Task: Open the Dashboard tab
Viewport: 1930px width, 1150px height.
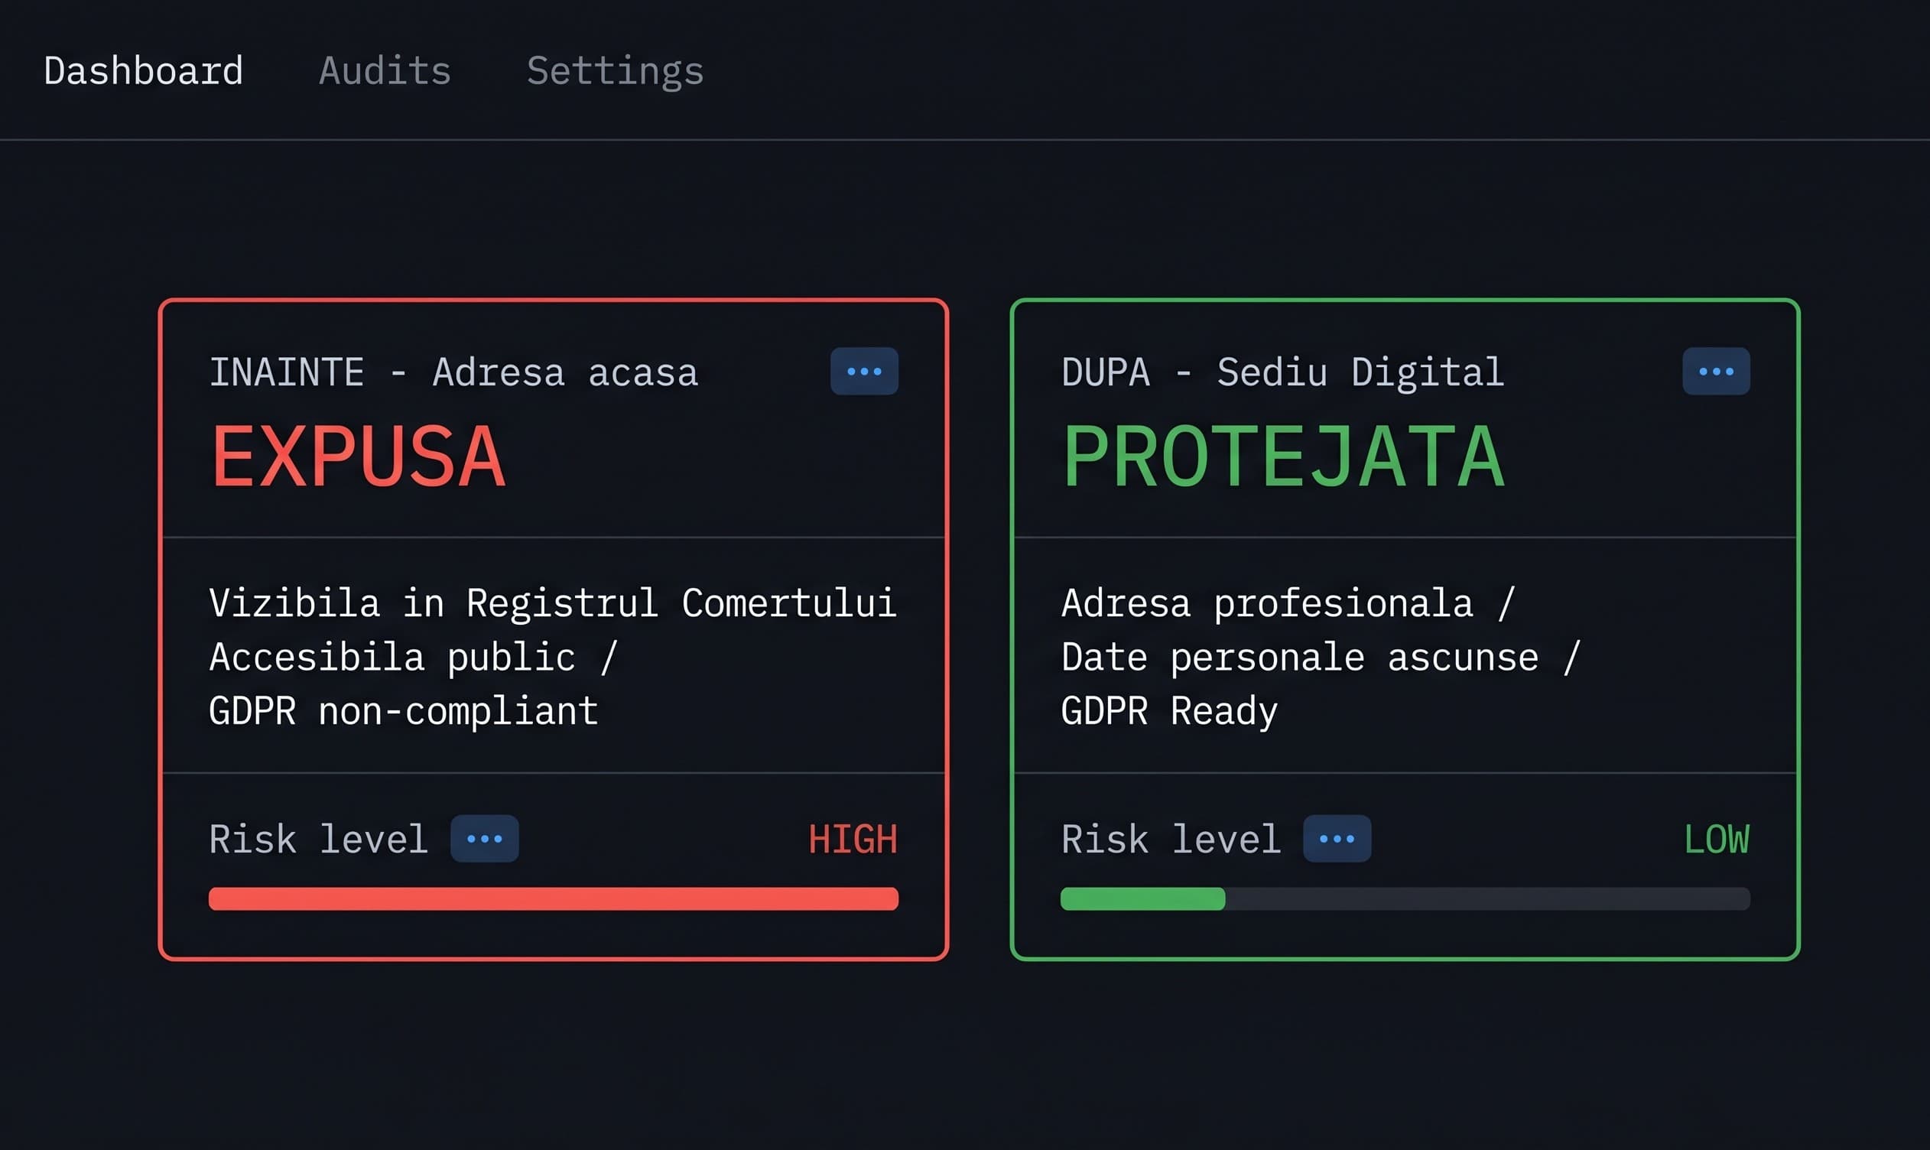Action: pyautogui.click(x=143, y=70)
